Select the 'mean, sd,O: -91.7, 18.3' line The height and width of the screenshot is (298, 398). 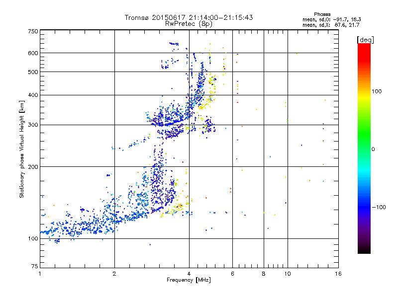coord(331,19)
